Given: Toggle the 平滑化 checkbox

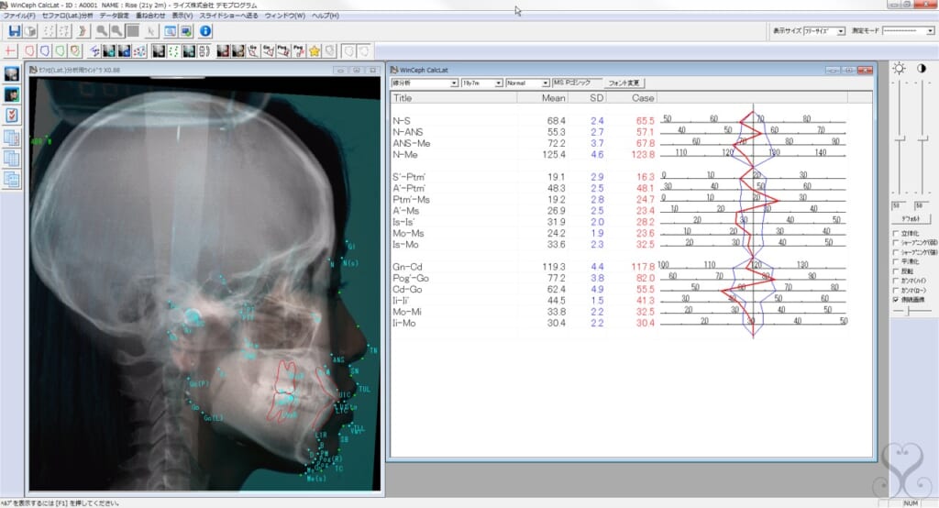Looking at the screenshot, I should 896,261.
